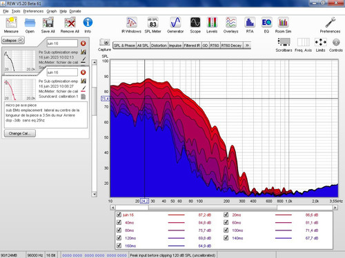Screen dimensions: 345x258
Task: Open a measurement file with Open icon
Action: [30, 25]
